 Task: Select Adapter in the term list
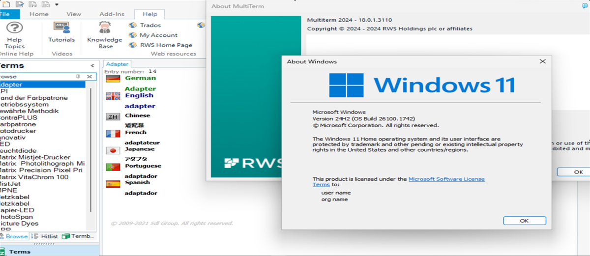42,85
